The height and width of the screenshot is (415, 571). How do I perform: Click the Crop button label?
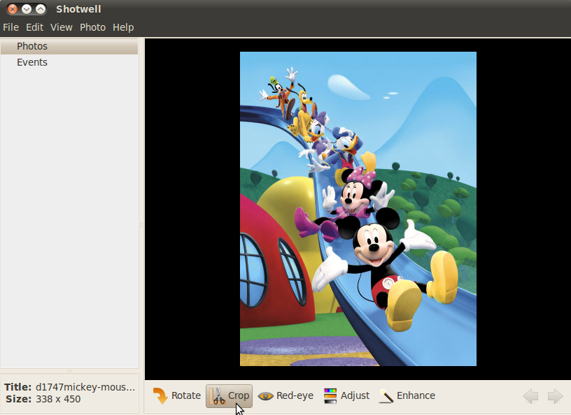click(x=239, y=395)
